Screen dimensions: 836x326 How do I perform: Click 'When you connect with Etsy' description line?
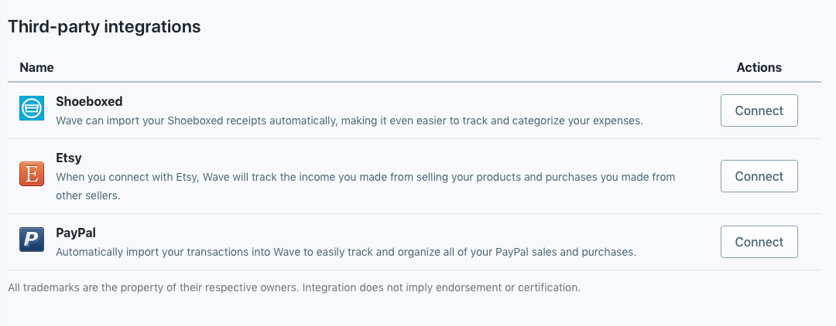pyautogui.click(x=365, y=177)
